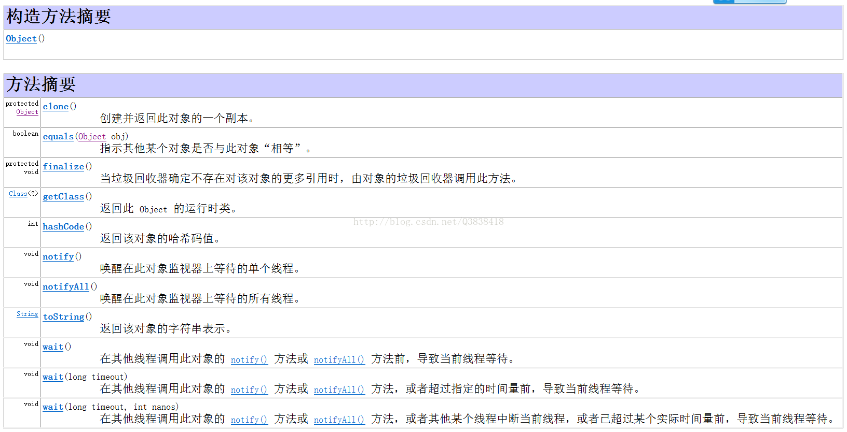Click the Object return type link beside clone()
The width and height of the screenshot is (847, 432).
pos(27,112)
